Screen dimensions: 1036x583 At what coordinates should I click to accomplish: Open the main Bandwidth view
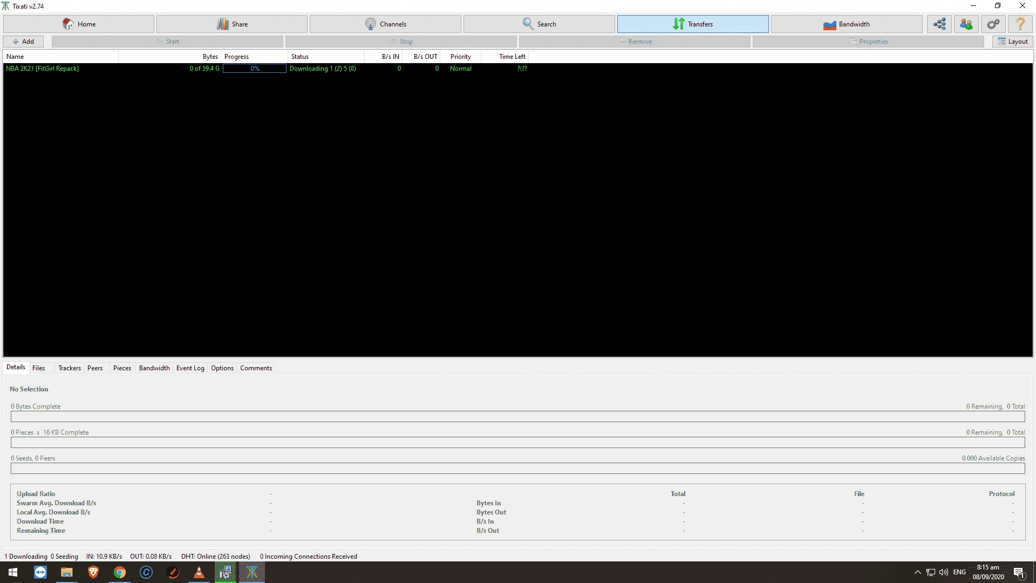pyautogui.click(x=847, y=24)
